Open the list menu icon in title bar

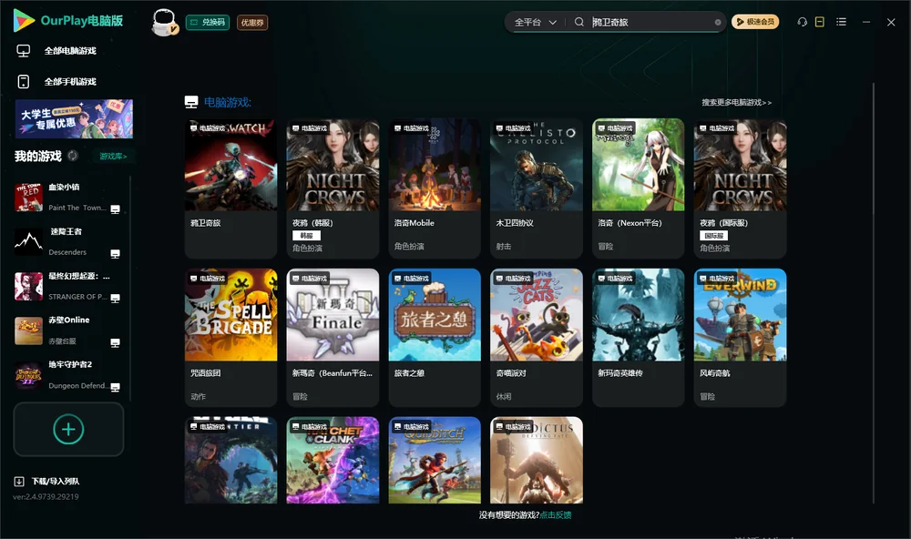(841, 22)
